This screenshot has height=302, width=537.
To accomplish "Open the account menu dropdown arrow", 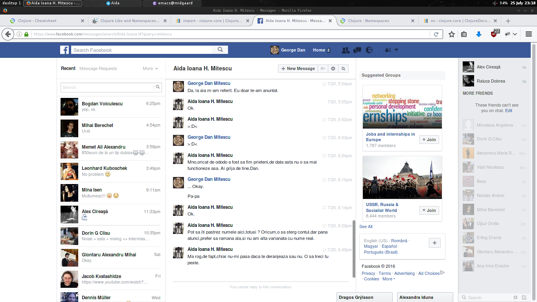I will (396, 50).
